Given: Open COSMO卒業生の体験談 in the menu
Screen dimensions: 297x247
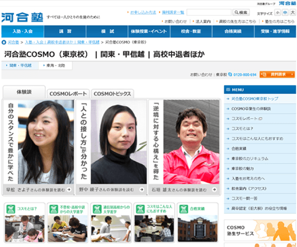Looking at the screenshot, I should tap(260, 109).
